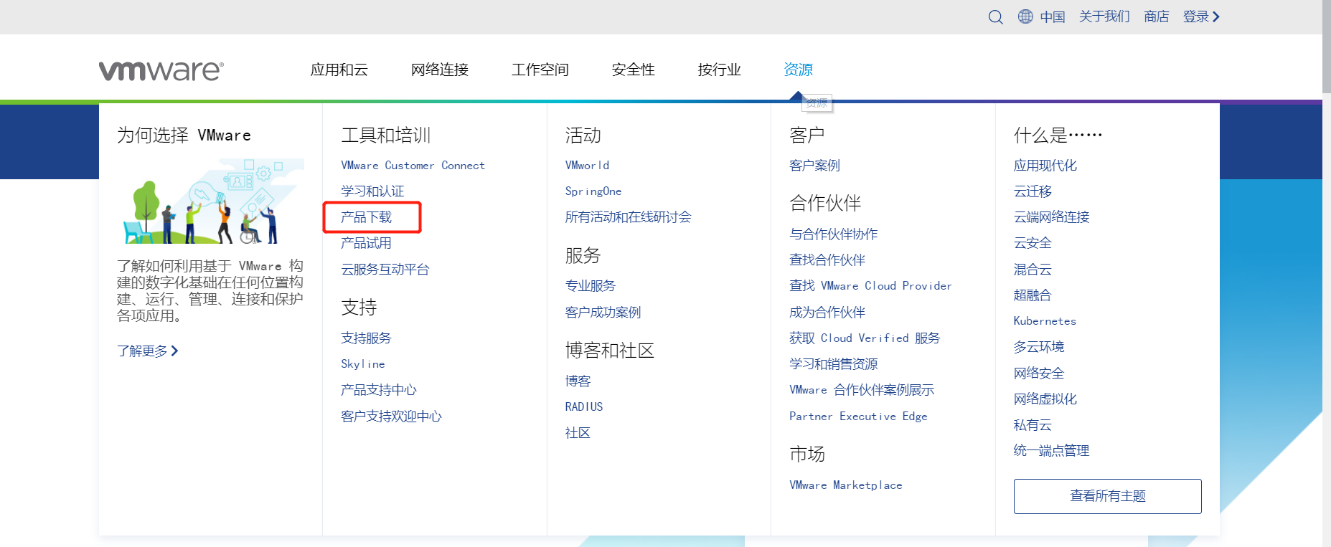The height and width of the screenshot is (547, 1331).
Task: Open the 应用和云 menu
Action: coord(339,70)
